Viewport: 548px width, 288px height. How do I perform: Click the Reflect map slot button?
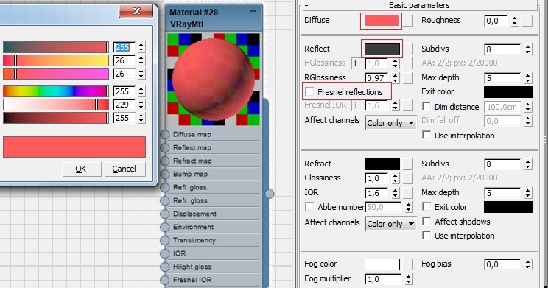pos(408,49)
